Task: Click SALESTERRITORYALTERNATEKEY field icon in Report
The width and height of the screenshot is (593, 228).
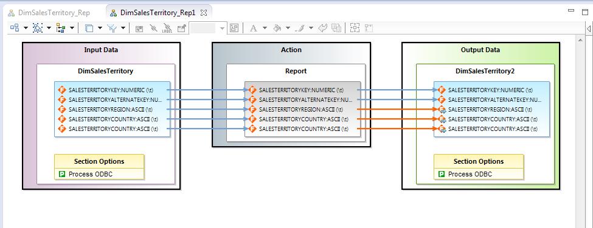Action: coord(252,99)
